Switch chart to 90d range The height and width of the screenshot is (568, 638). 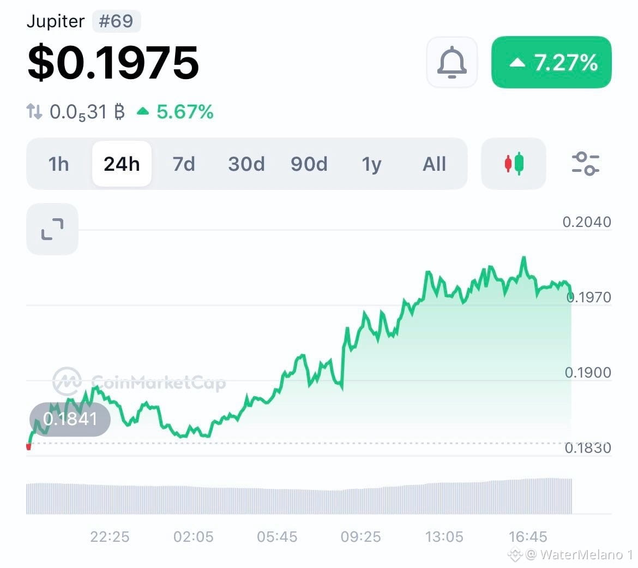tap(309, 164)
